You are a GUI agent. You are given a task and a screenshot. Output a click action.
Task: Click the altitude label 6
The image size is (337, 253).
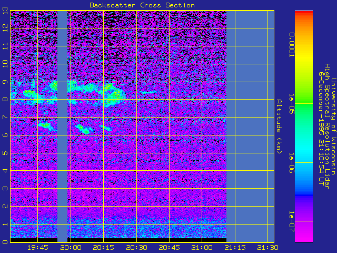pos(5,135)
